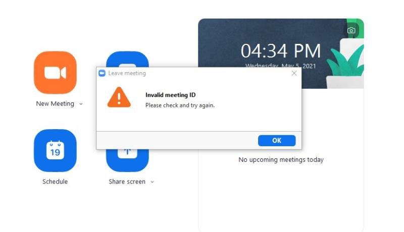Image resolution: width=404 pixels, height=232 pixels.
Task: Click the 04:34 PM clock display
Action: point(281,50)
